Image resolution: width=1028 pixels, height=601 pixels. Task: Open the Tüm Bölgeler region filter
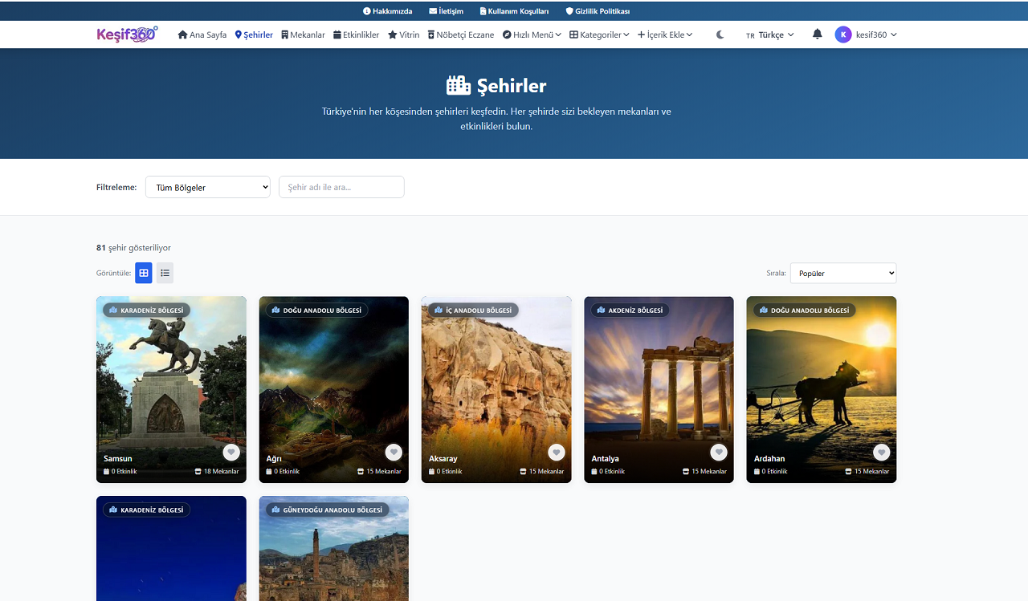point(208,187)
